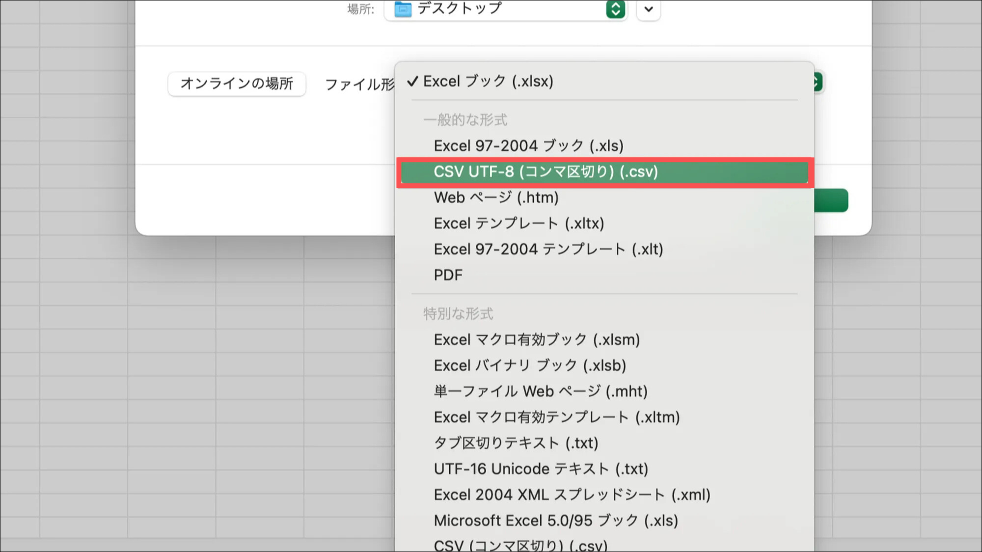Choose UTF-16 Unicode テキスト (.txt)
Viewport: 982px width, 552px height.
[x=541, y=469]
